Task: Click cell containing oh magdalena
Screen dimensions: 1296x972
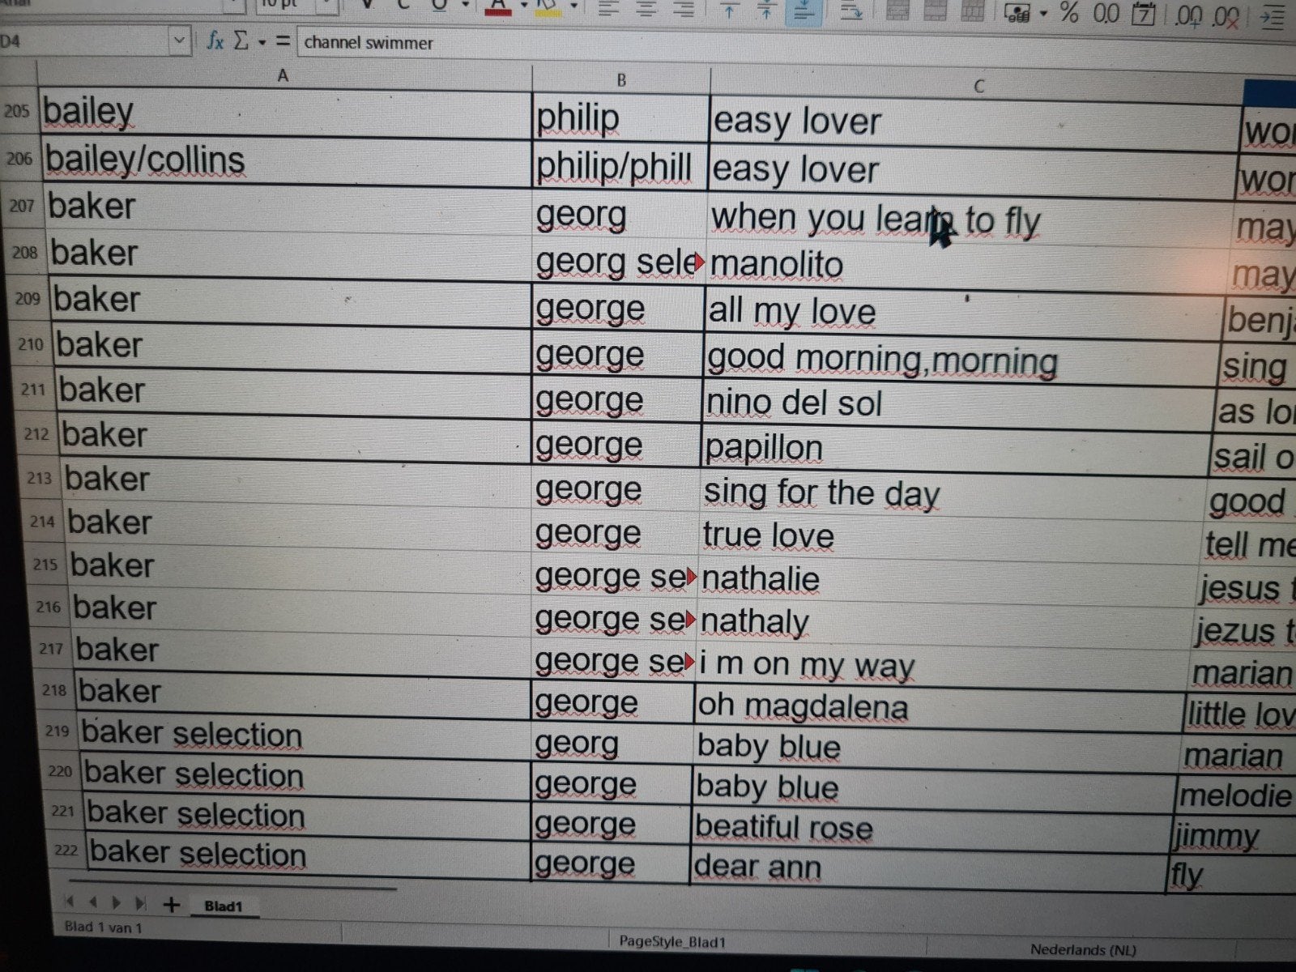Action: coord(940,706)
